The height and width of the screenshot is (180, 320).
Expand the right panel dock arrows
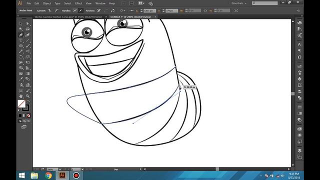[x=301, y=15]
